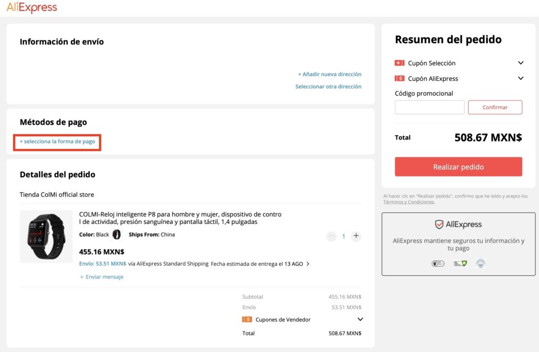Click the Cupones de Vendedor label
The image size is (539, 352).
[283, 319]
